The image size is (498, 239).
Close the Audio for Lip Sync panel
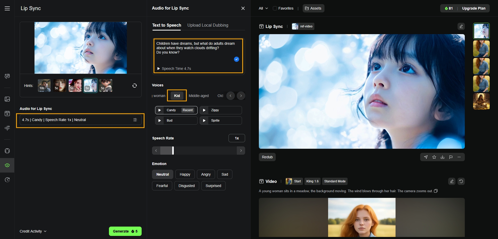click(x=243, y=8)
